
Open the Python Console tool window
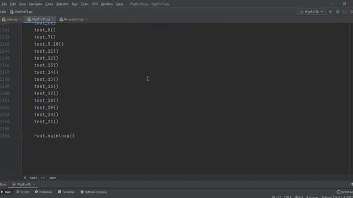94,192
